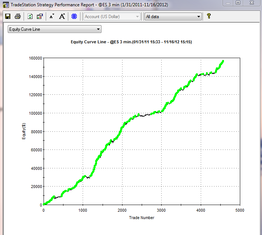Click the Equity($) axis label
This screenshot has height=235, width=262.
pos(24,131)
